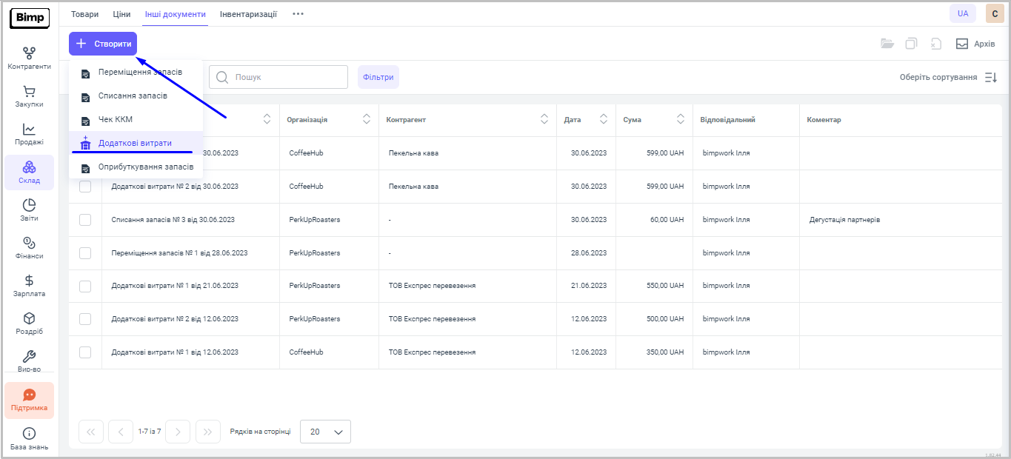Check the Додаткові витрати № 1 від 21.06.2023 row

[x=85, y=286]
